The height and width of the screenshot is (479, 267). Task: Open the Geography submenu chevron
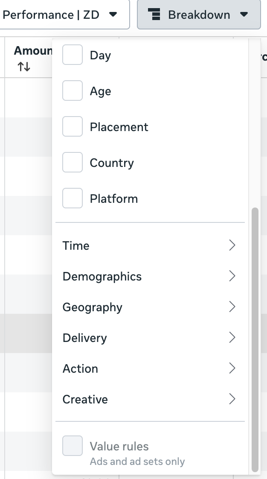point(232,307)
